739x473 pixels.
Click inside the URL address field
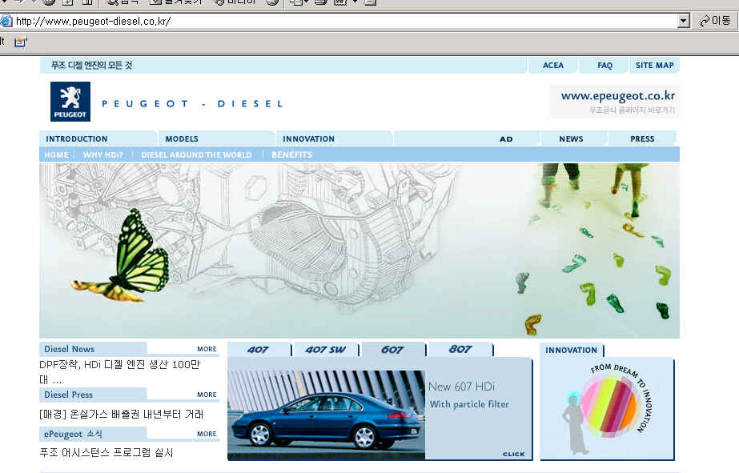coord(344,22)
